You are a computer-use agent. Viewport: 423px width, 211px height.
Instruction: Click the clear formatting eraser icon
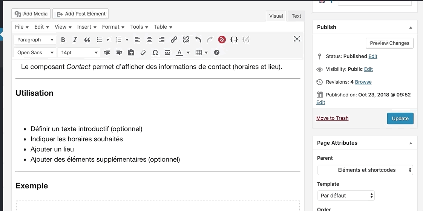pos(143,52)
